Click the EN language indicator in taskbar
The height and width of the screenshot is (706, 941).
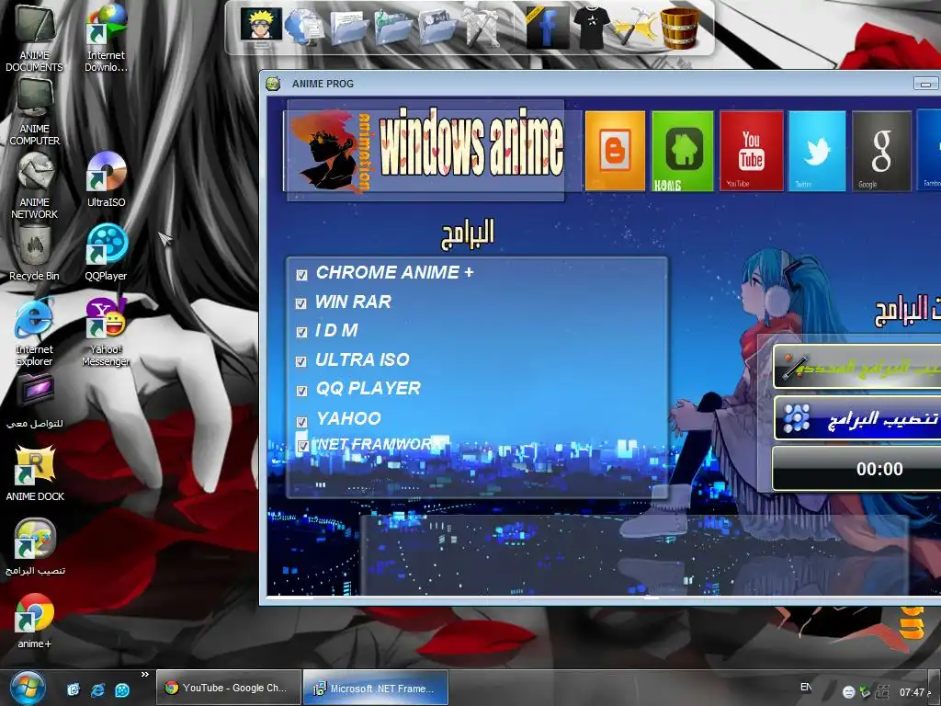807,688
